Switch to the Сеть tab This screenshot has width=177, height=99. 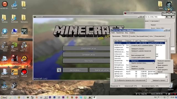(x=151, y=36)
